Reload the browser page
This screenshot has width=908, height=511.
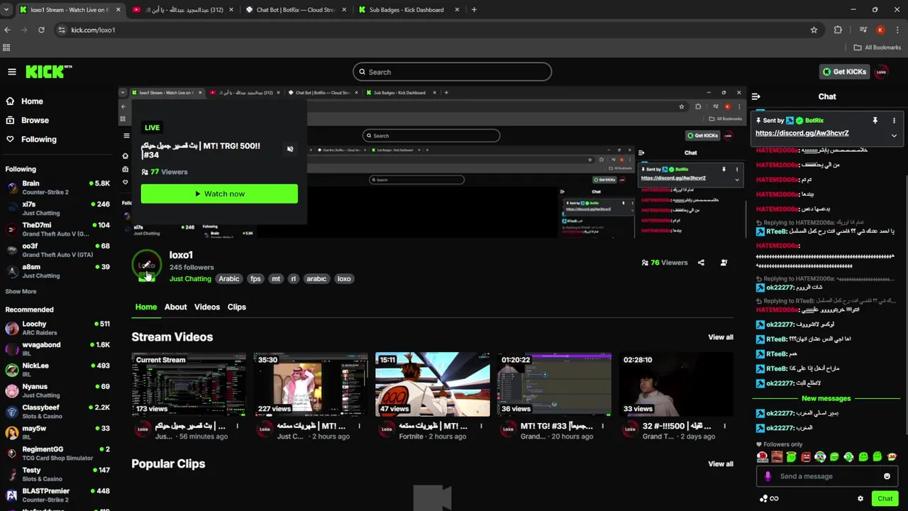click(x=41, y=30)
